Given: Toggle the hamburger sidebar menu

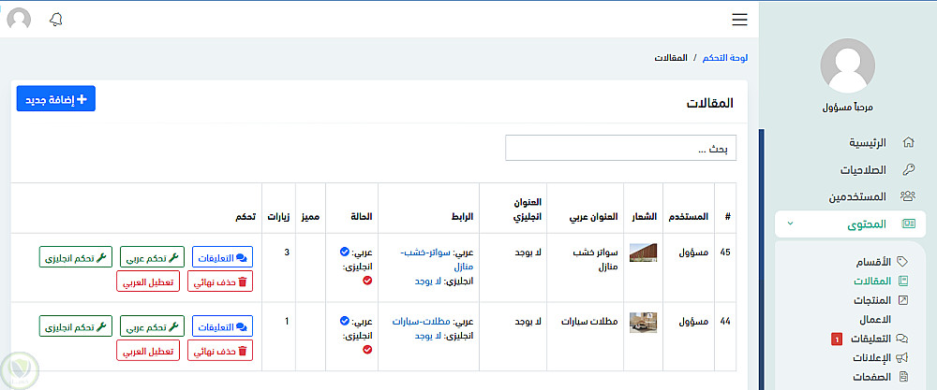Looking at the screenshot, I should [739, 20].
